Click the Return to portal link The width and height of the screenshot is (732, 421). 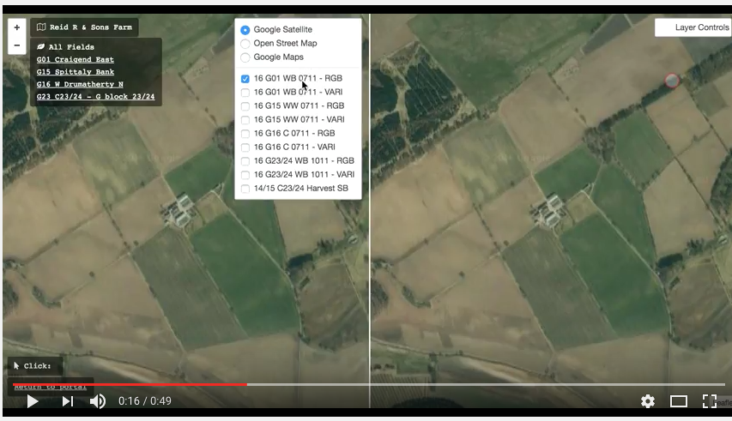[50, 387]
